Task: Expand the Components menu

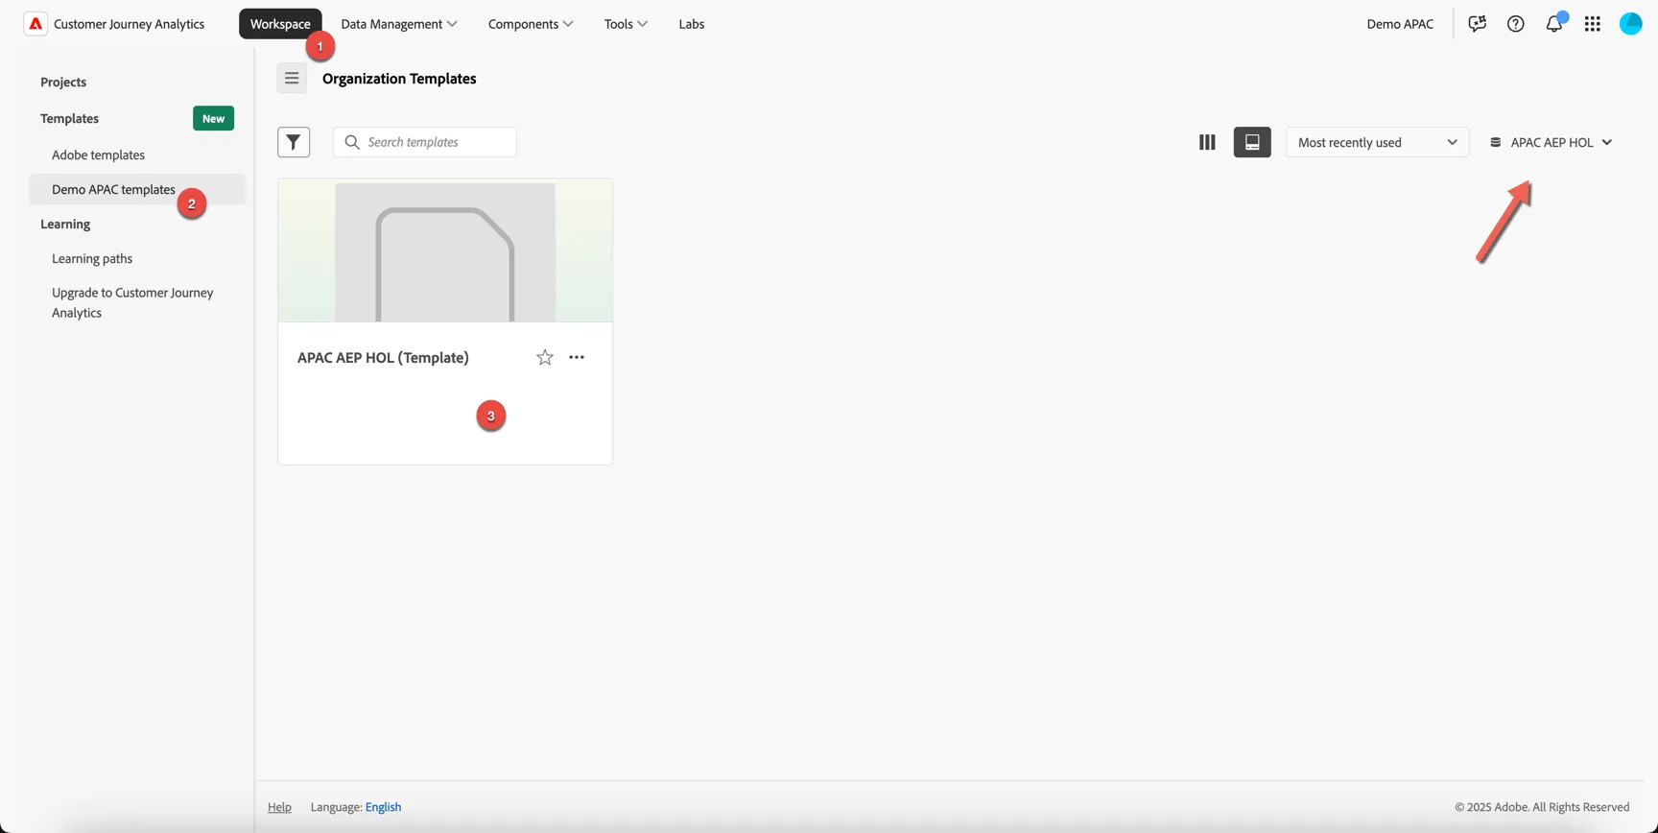Action: 530,24
